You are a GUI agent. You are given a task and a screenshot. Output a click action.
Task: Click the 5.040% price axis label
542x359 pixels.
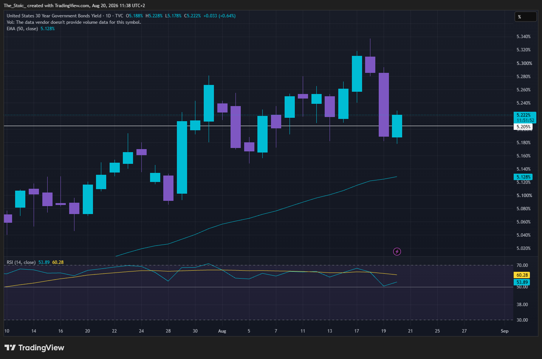pos(523,235)
